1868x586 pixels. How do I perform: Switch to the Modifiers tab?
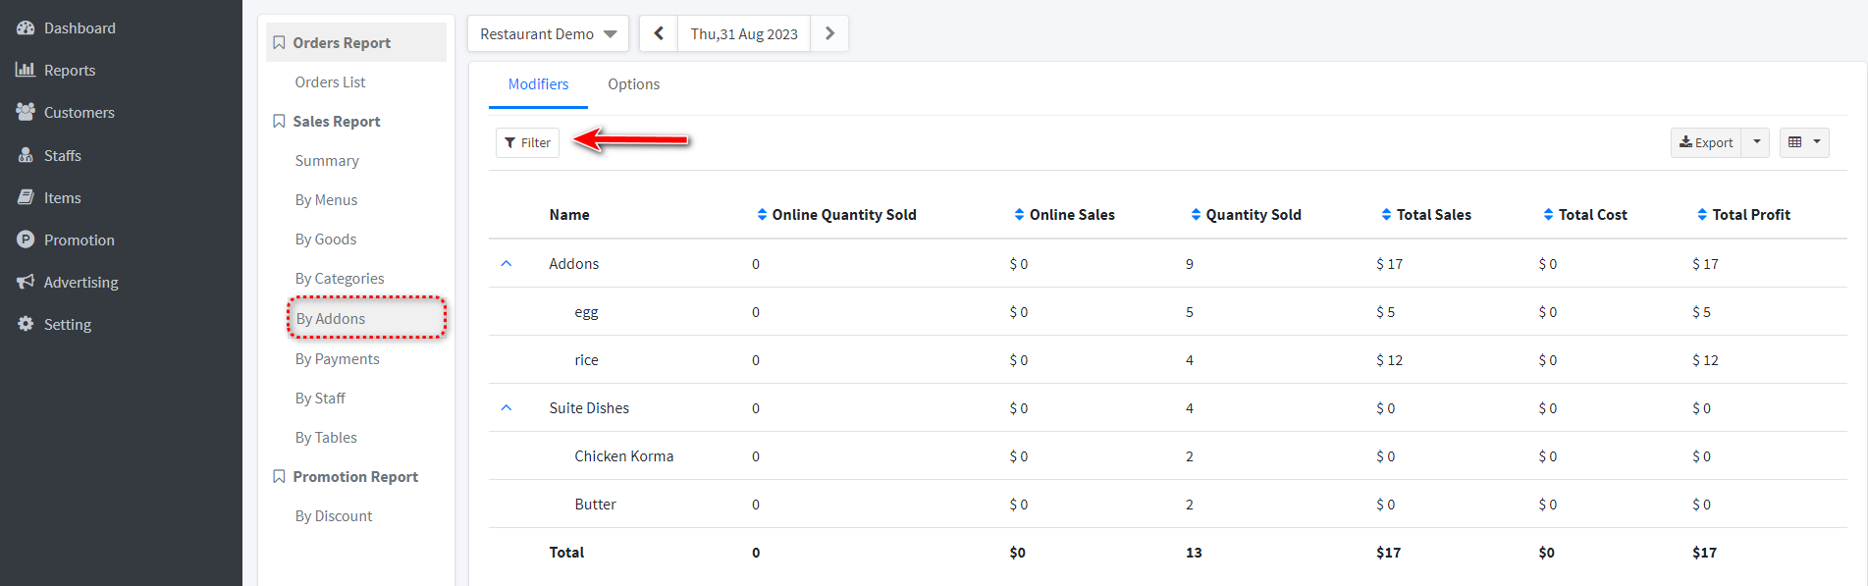pyautogui.click(x=538, y=84)
